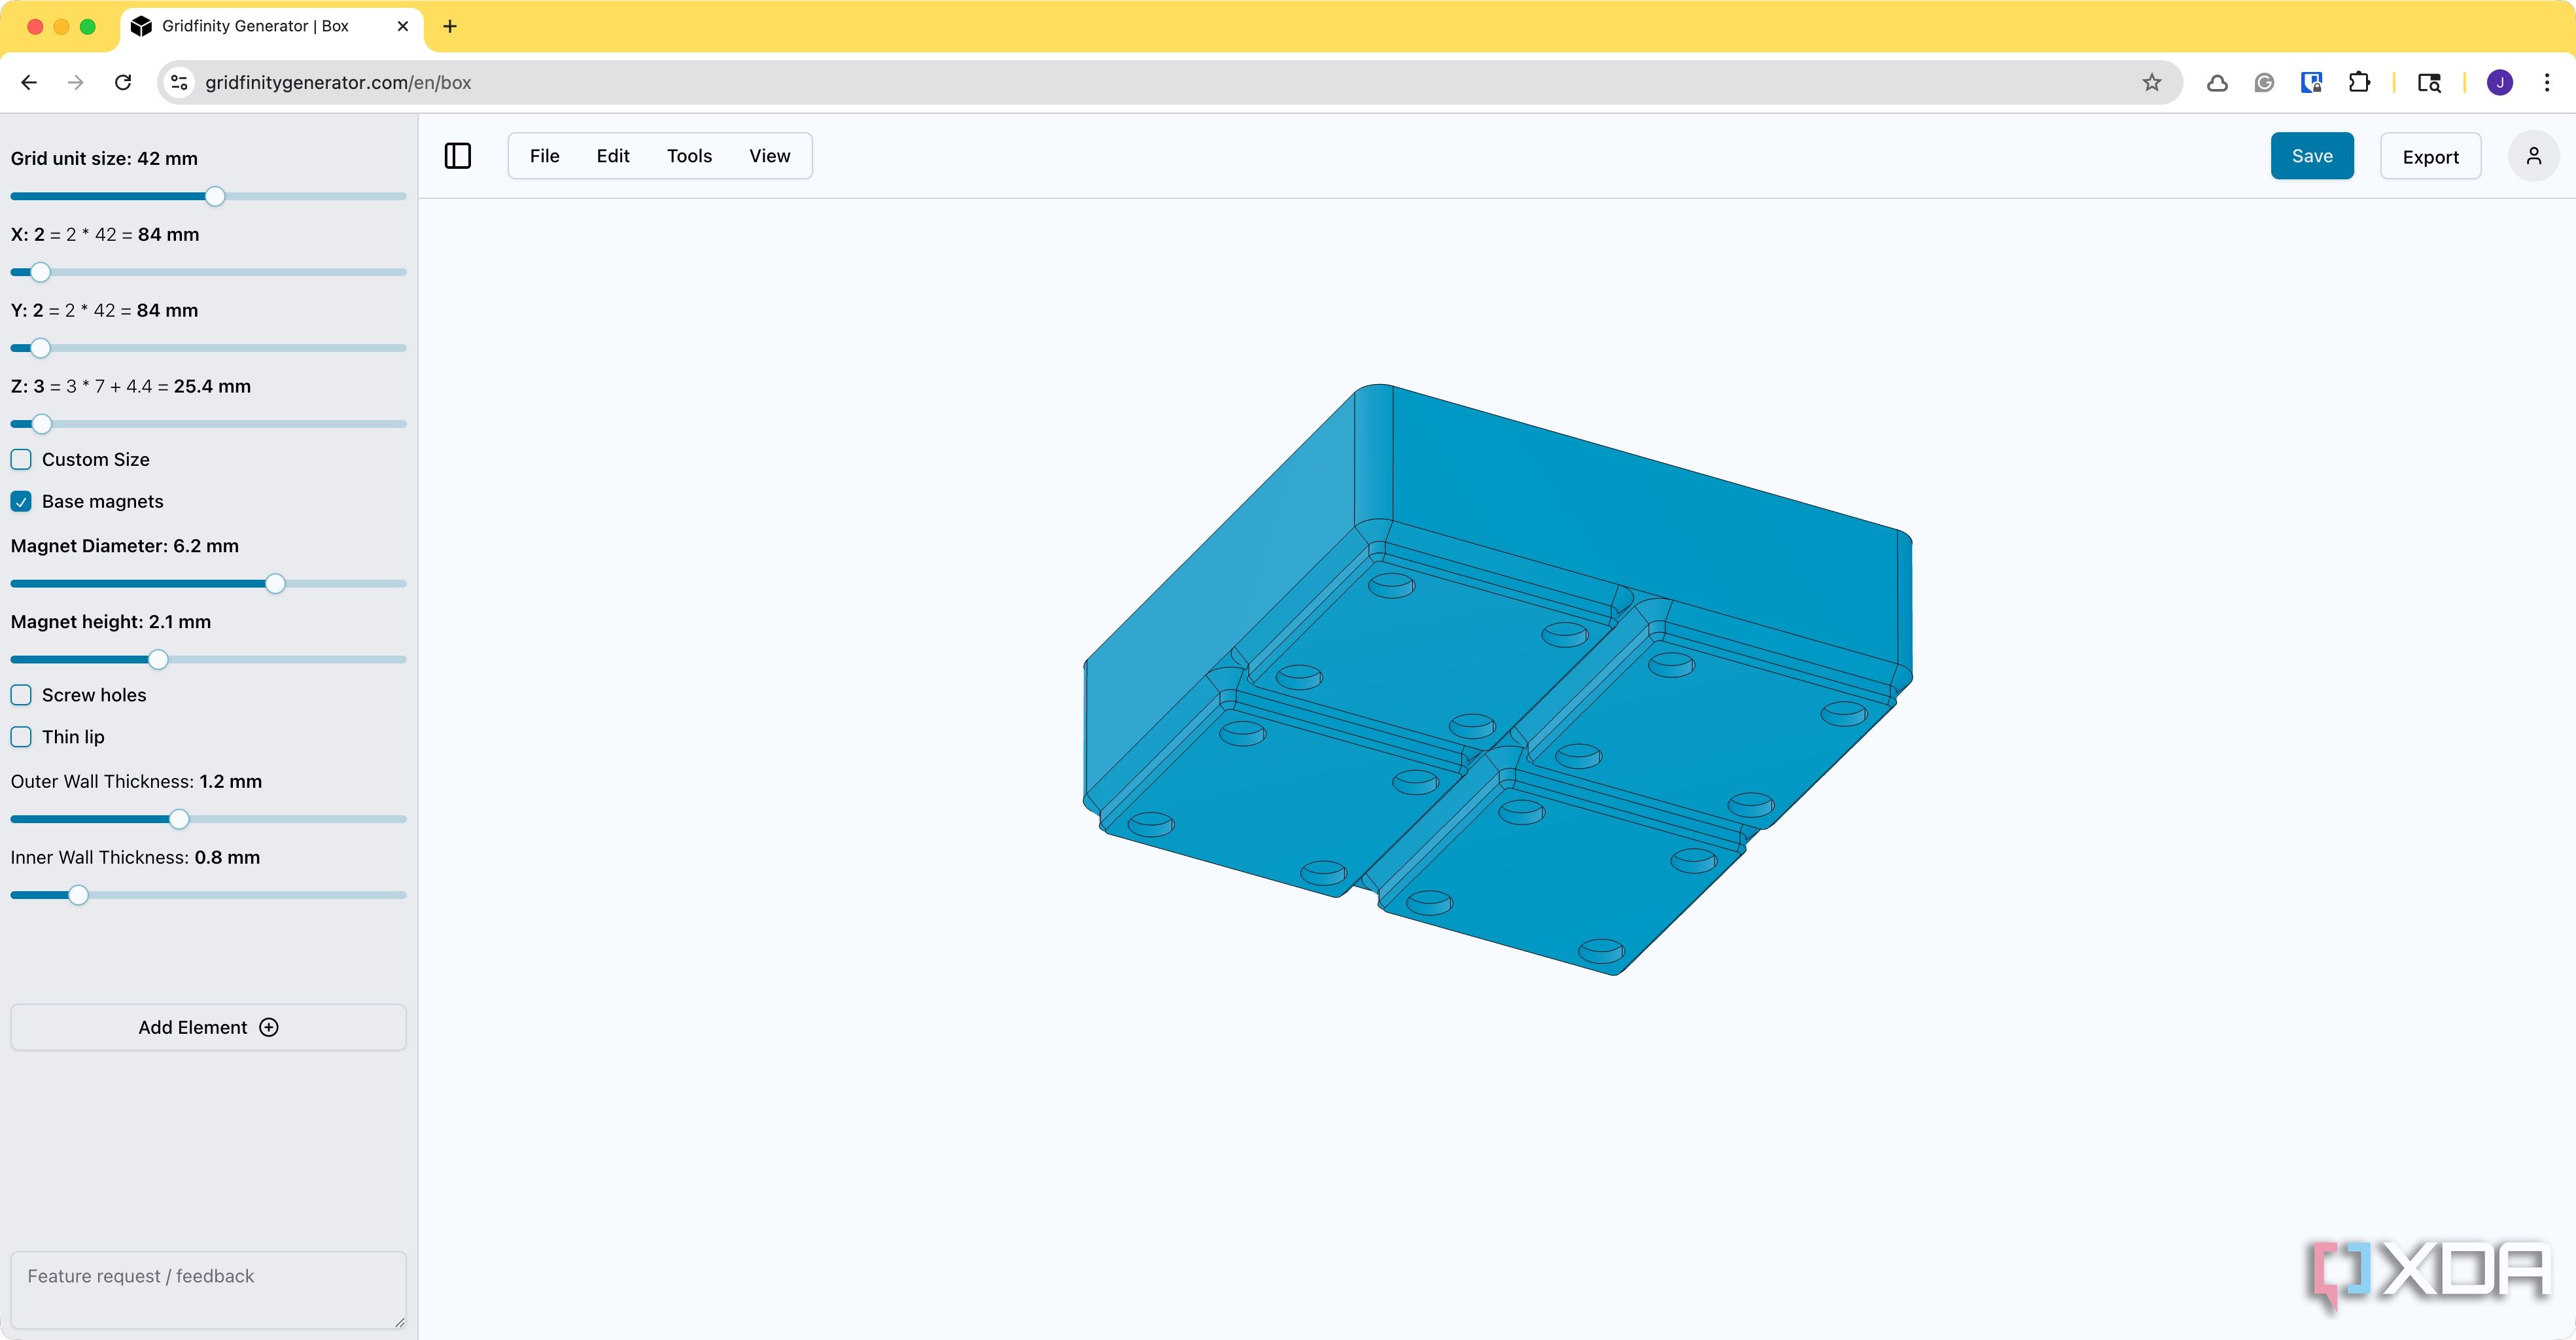2576x1340 pixels.
Task: Toggle the sidebar panel icon
Action: pos(457,156)
